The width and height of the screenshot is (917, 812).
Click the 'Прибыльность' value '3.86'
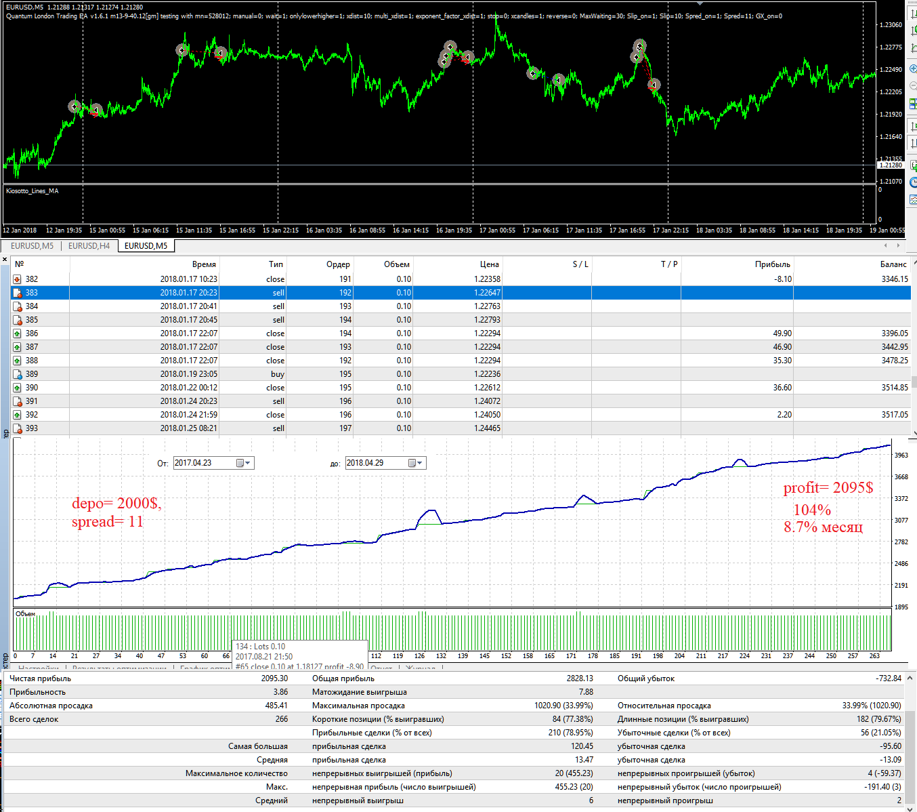(280, 692)
